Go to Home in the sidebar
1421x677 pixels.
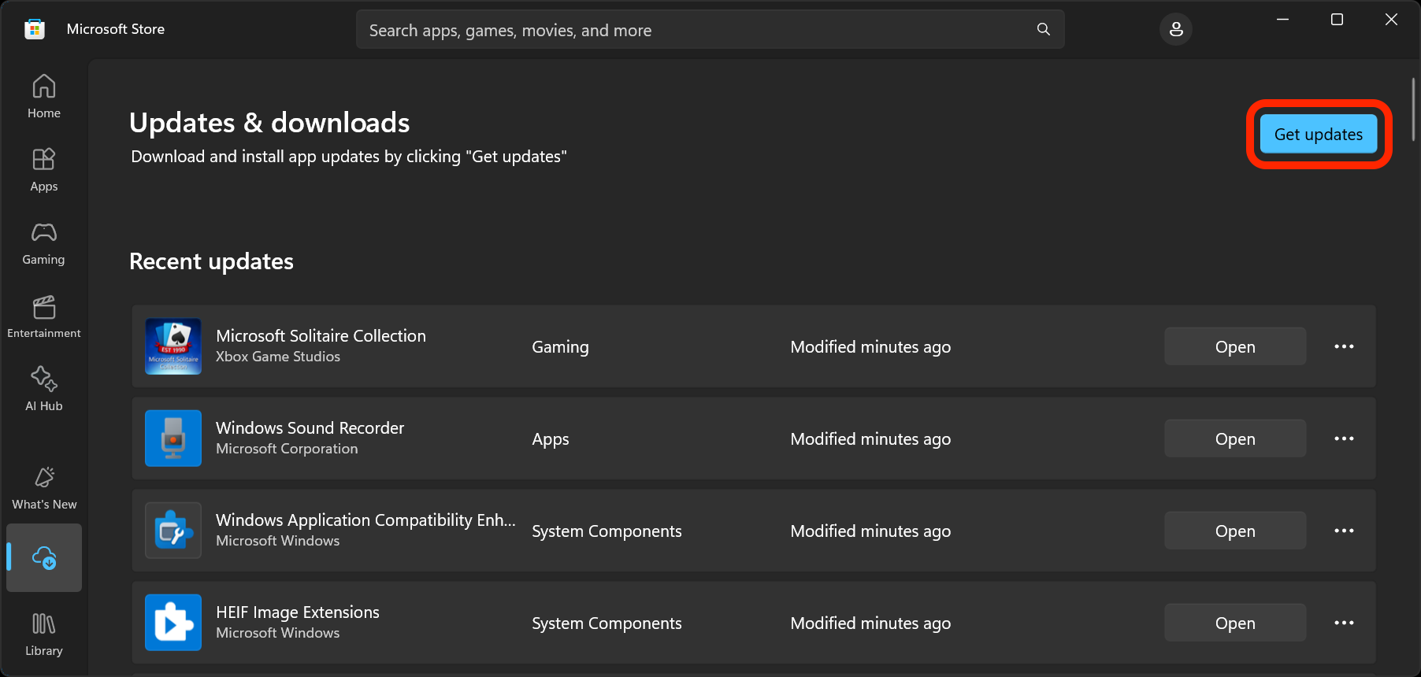pos(44,96)
